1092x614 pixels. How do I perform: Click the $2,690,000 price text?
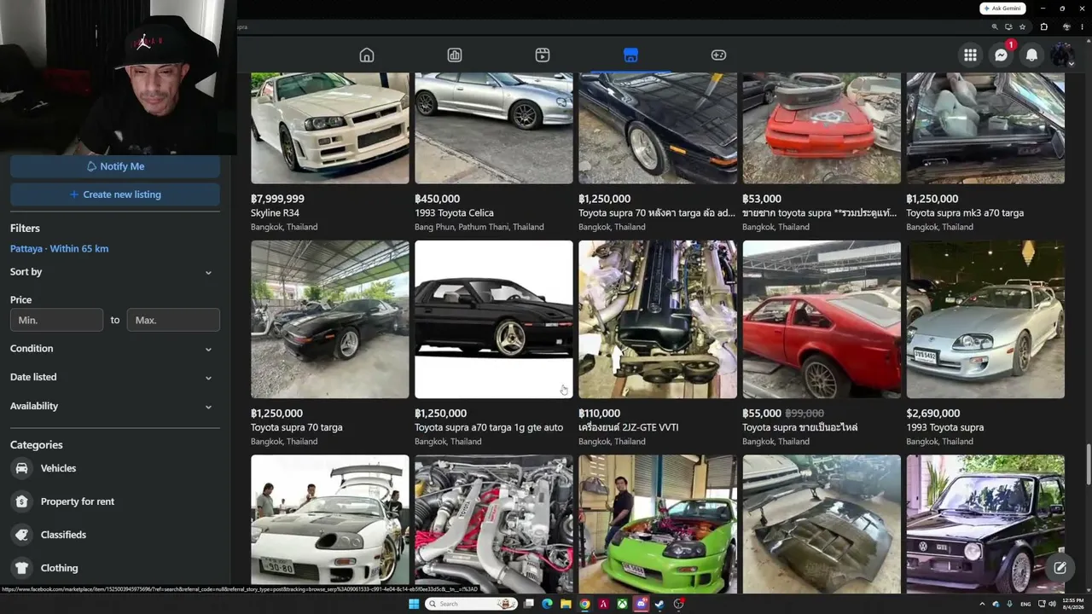(933, 414)
